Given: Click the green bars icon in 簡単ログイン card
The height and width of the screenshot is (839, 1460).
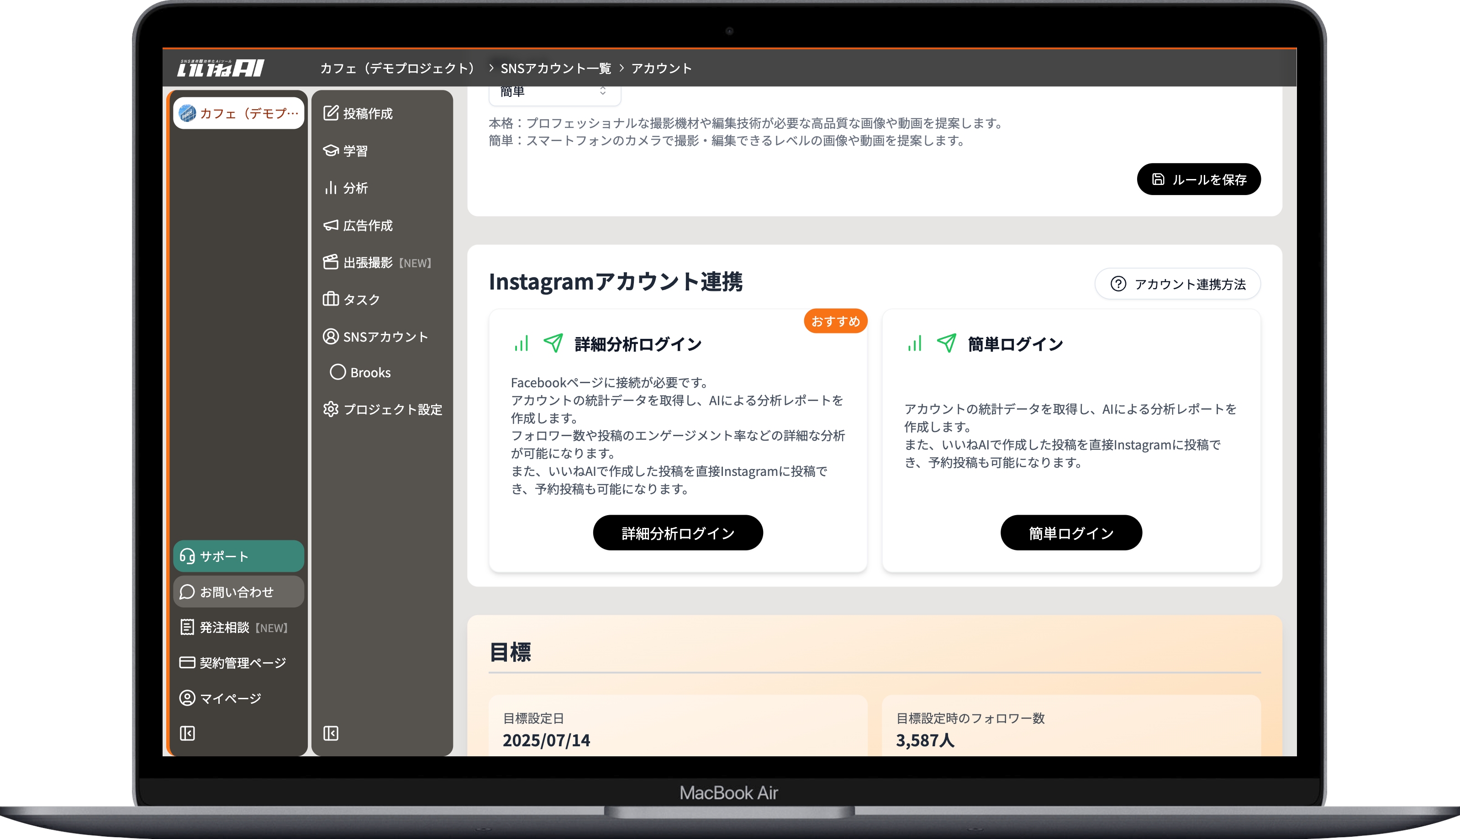Looking at the screenshot, I should click(x=915, y=344).
